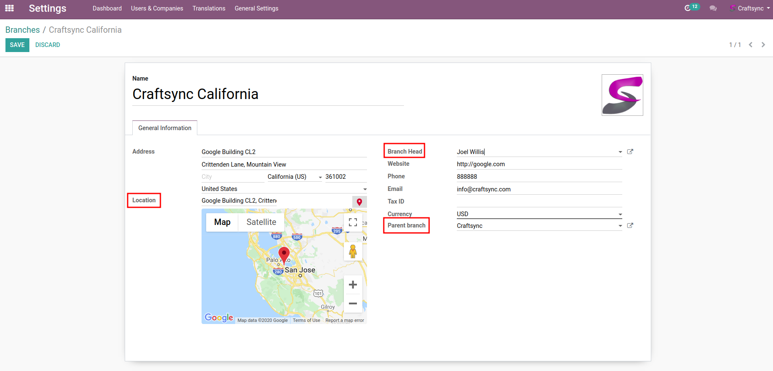Screen dimensions: 773x371
Task: Go to next record arrow
Action: (x=763, y=45)
